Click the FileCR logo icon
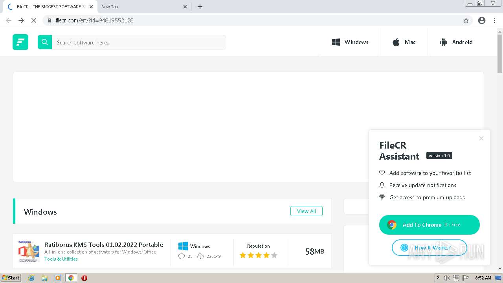Viewport: 503px width, 283px height. [x=20, y=42]
